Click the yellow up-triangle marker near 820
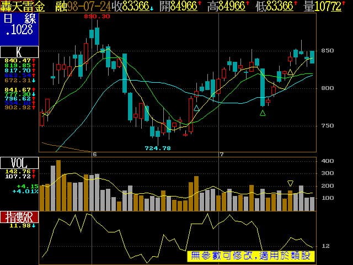Image resolution: width=353 pixels, height=265 pixels. (x=290, y=72)
